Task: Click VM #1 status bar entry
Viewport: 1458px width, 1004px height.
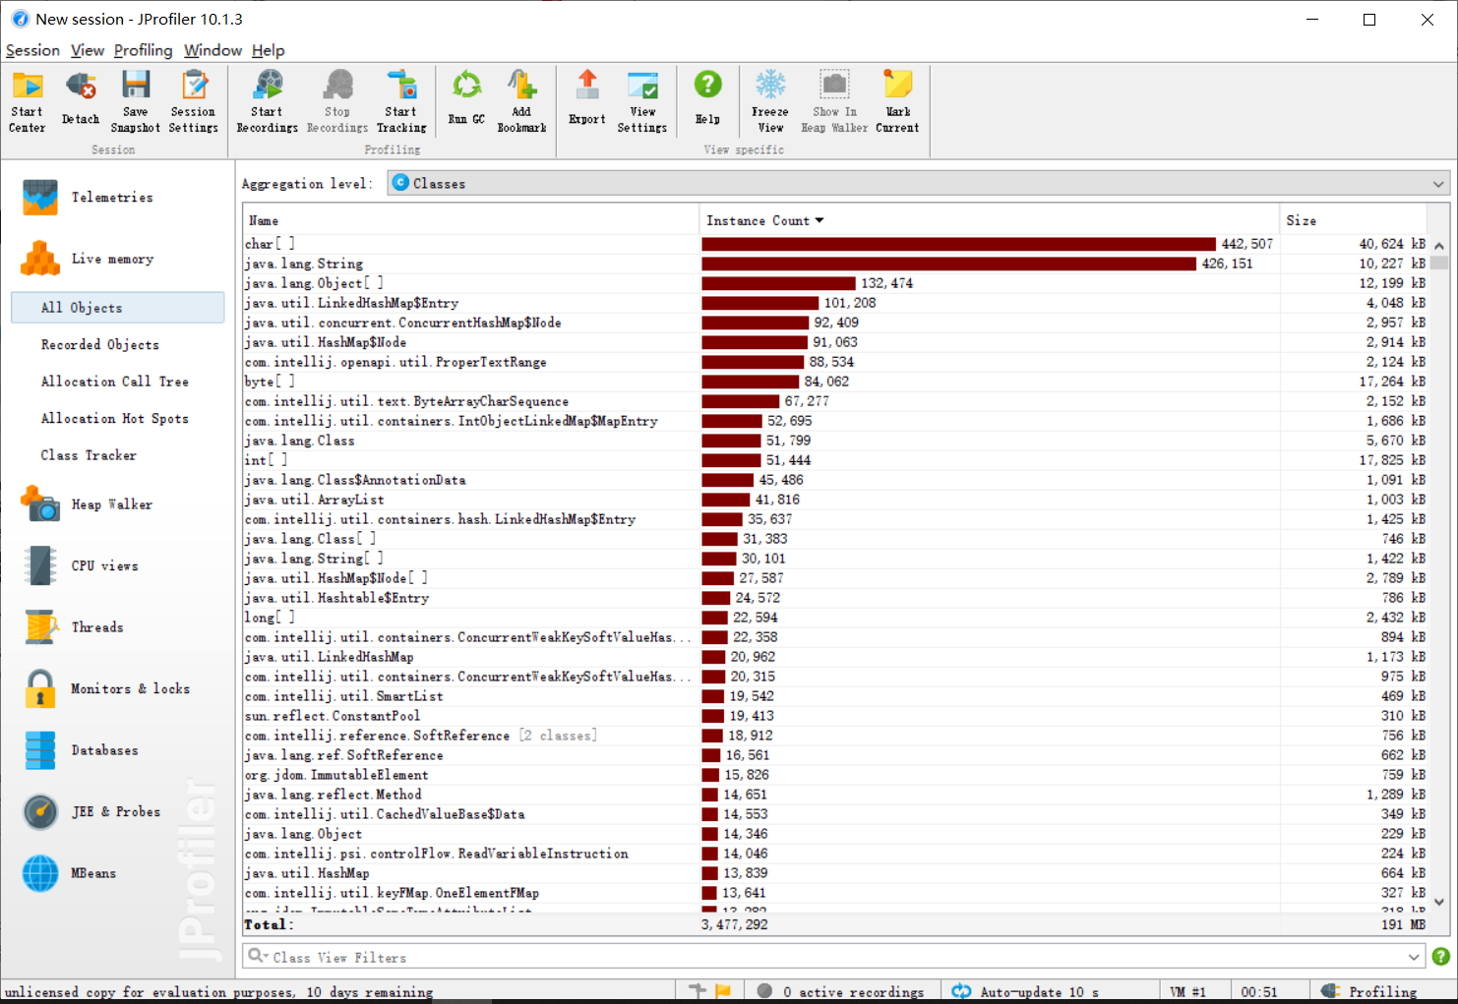Action: pos(1187,991)
